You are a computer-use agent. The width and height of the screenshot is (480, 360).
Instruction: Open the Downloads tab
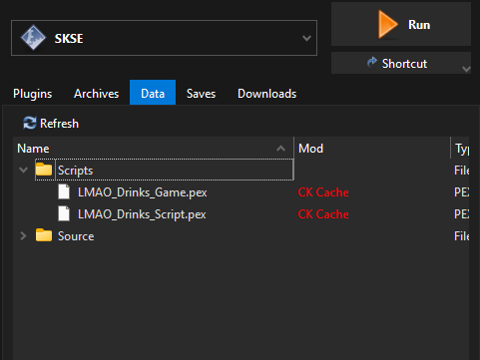pos(266,94)
